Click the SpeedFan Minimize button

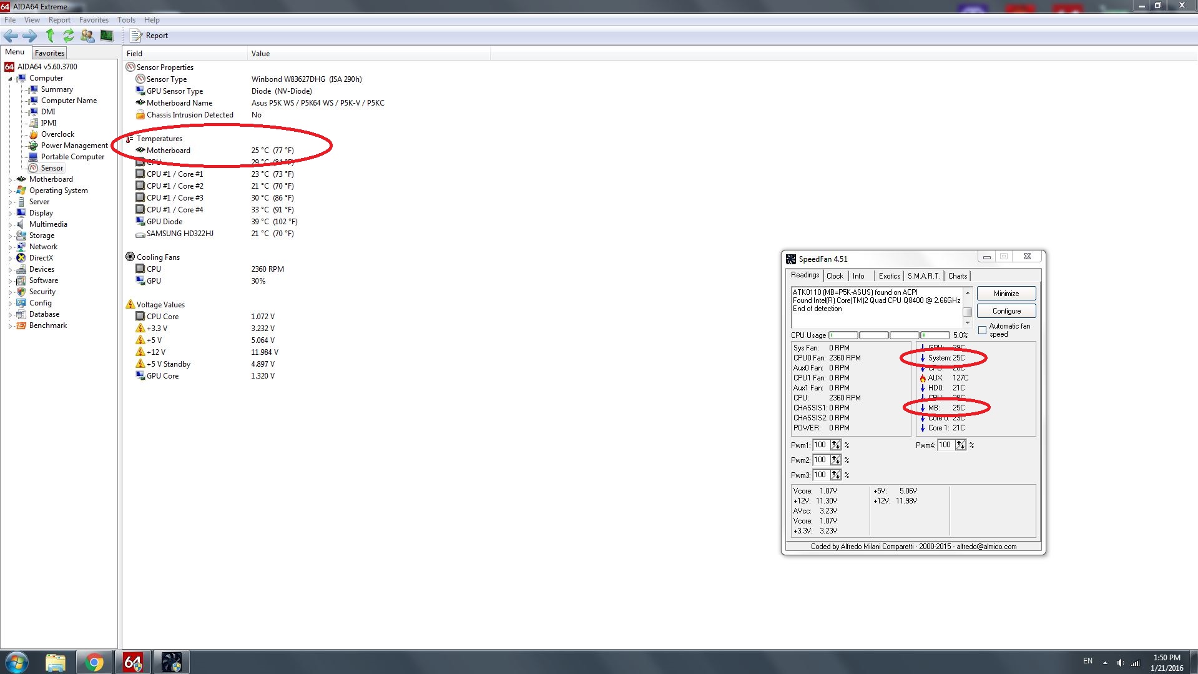click(x=1006, y=294)
